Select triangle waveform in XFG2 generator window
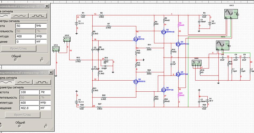 [x=19, y=16]
